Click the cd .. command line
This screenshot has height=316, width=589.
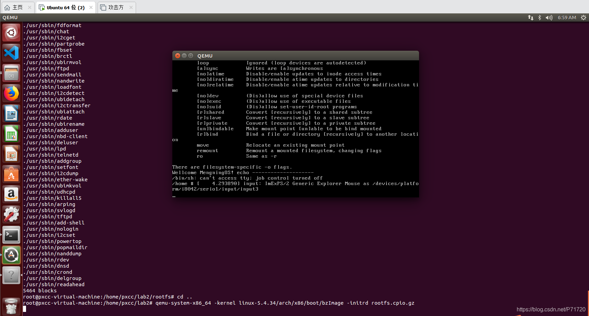tap(108, 297)
